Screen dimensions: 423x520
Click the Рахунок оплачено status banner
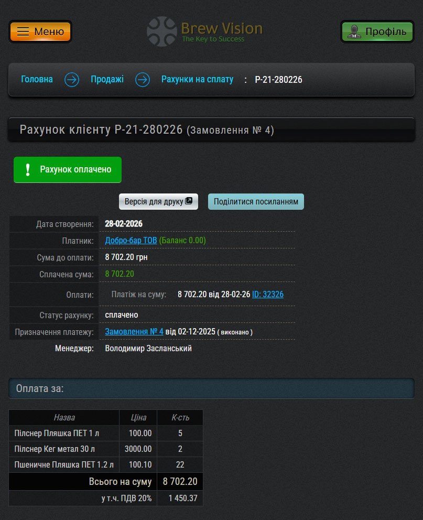coord(68,170)
